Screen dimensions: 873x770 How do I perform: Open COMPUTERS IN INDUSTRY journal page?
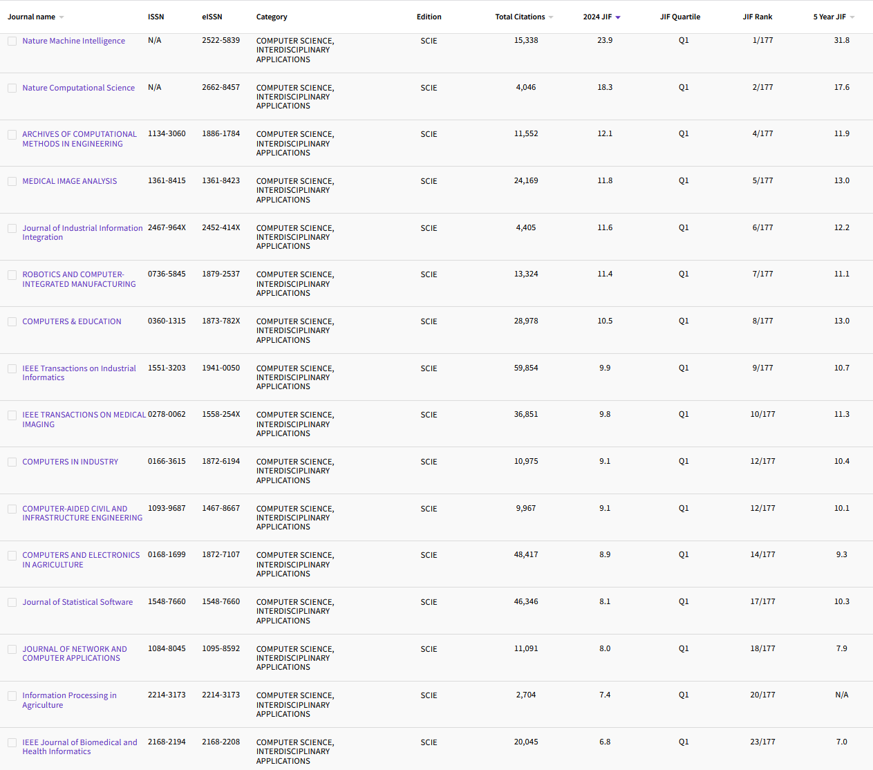70,462
